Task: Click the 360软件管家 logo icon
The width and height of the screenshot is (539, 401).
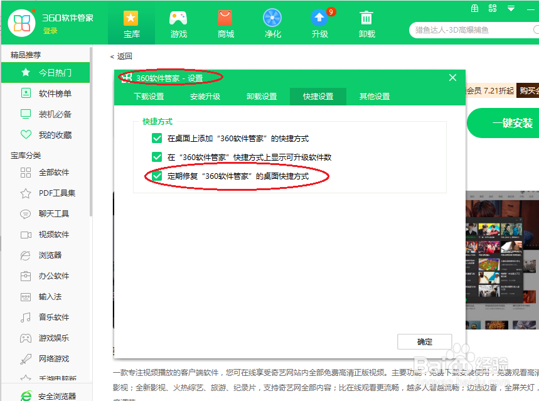Action: click(x=22, y=23)
